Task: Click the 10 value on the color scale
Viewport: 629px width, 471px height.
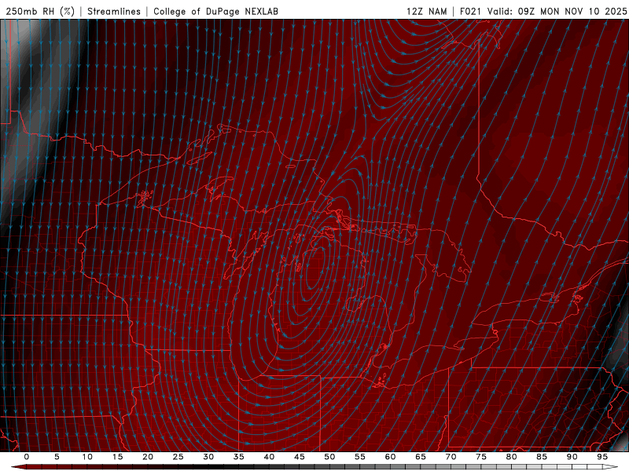Action: [87, 457]
